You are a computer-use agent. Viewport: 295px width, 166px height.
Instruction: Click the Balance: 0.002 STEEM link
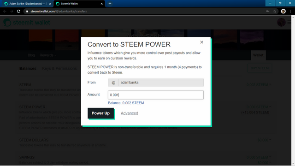126,103
